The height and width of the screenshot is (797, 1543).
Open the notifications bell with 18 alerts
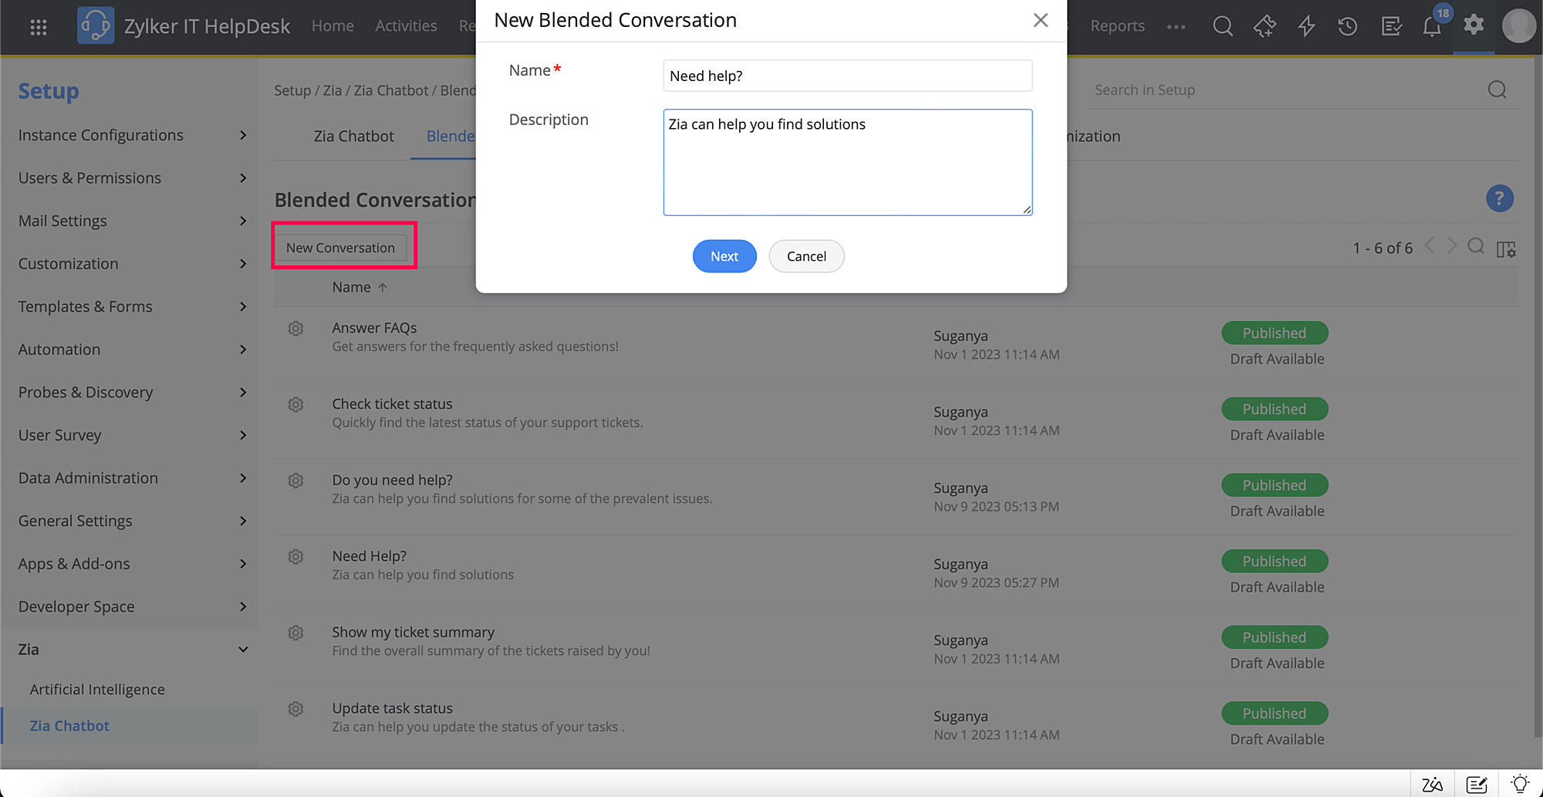pyautogui.click(x=1432, y=25)
